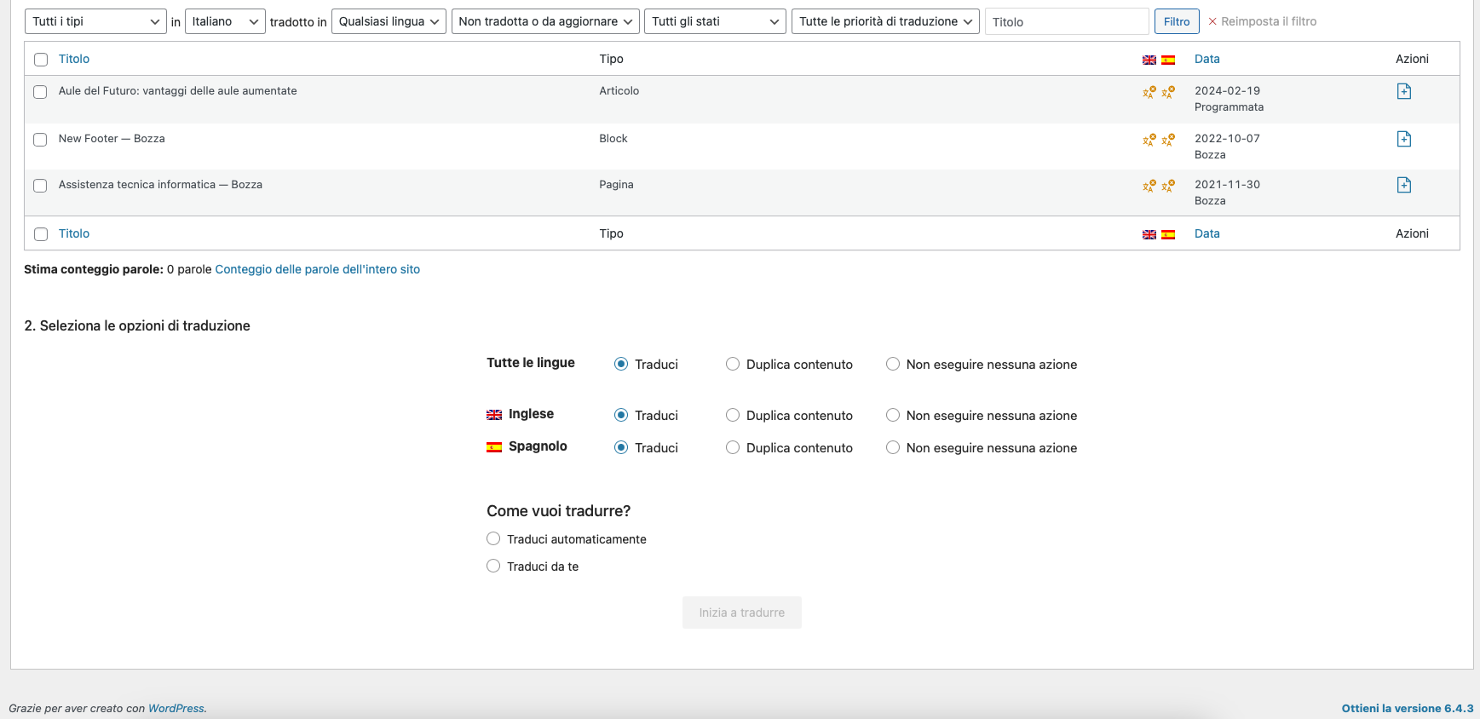Sort by the Data column header
The image size is (1480, 719).
click(1206, 59)
